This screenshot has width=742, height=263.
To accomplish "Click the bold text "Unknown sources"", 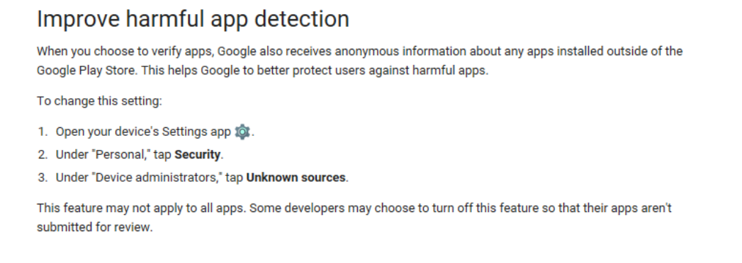I will (296, 177).
